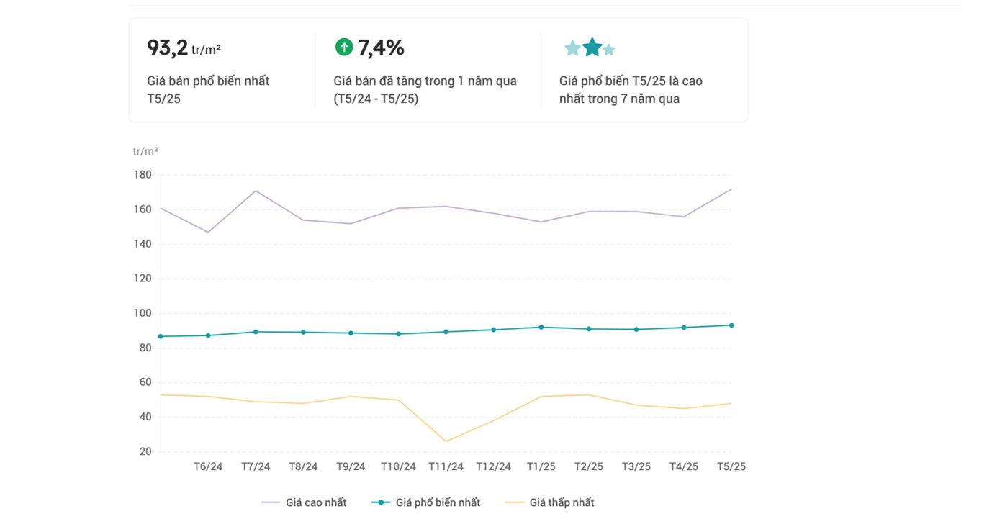This screenshot has height=514, width=992.
Task: Click the 7,4% price increase value
Action: tap(381, 48)
